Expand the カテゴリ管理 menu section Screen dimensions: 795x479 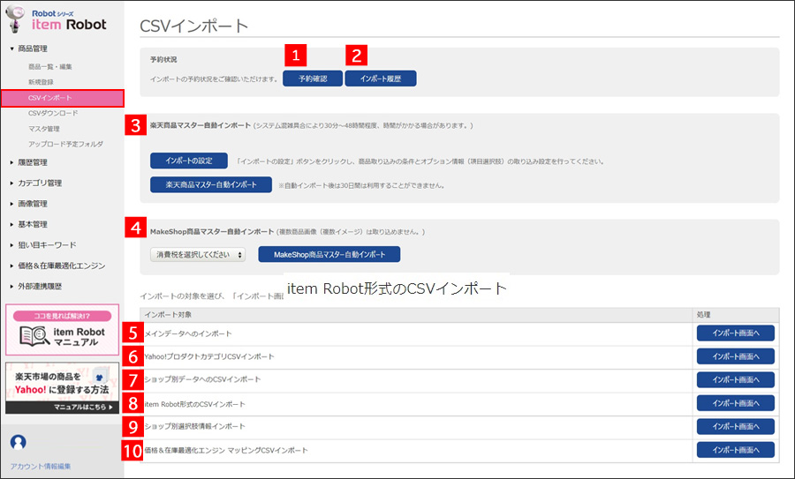36,183
